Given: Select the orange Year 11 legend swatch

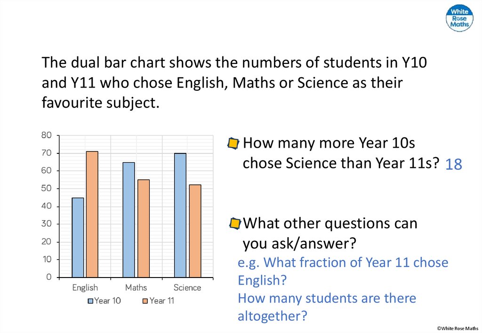Looking at the screenshot, I should (145, 301).
